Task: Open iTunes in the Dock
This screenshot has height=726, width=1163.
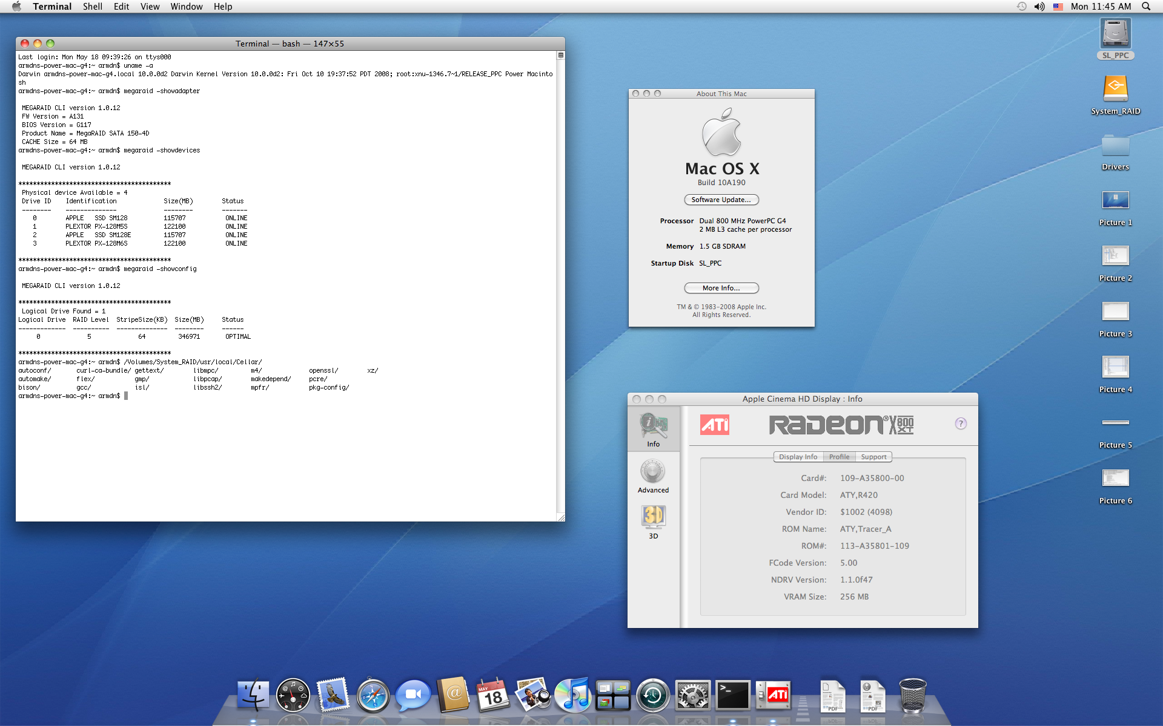Action: click(572, 696)
